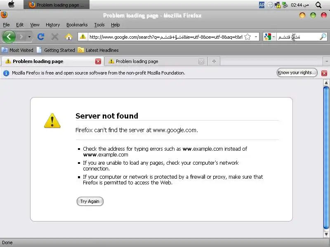Screen dimensions: 330x247
Task: Open the Edit menu
Action: point(20,25)
